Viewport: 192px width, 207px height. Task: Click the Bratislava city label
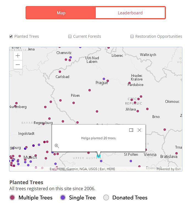(x=169, y=157)
